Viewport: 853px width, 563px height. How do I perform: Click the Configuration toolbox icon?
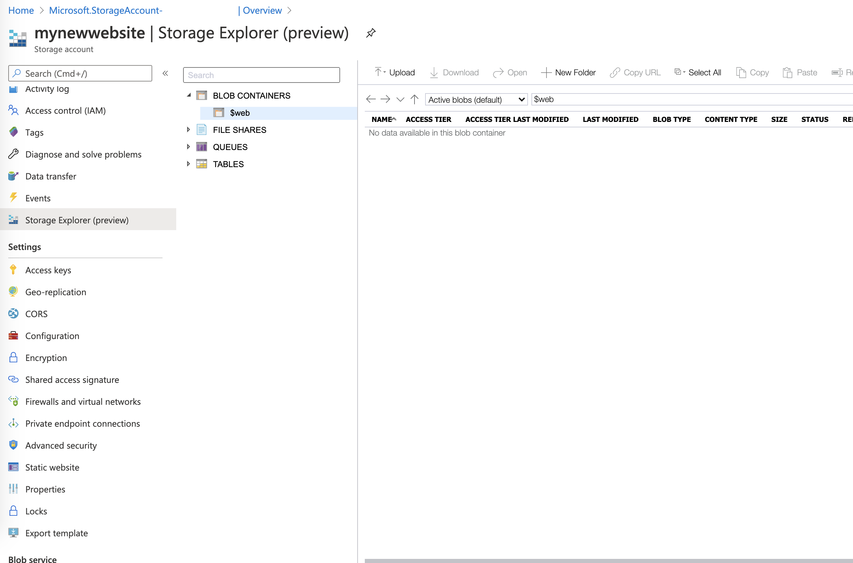[13, 335]
